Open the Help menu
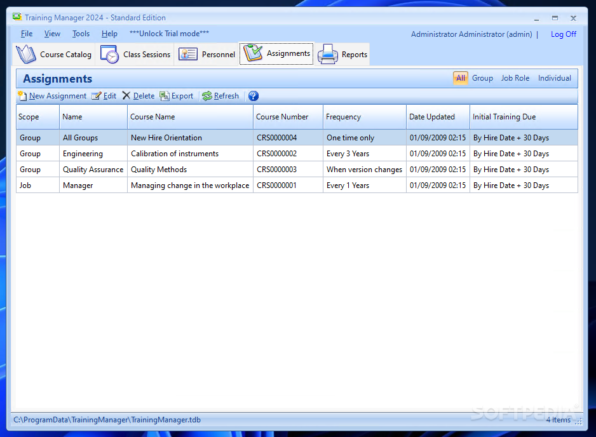Image resolution: width=596 pixels, height=437 pixels. click(x=109, y=34)
